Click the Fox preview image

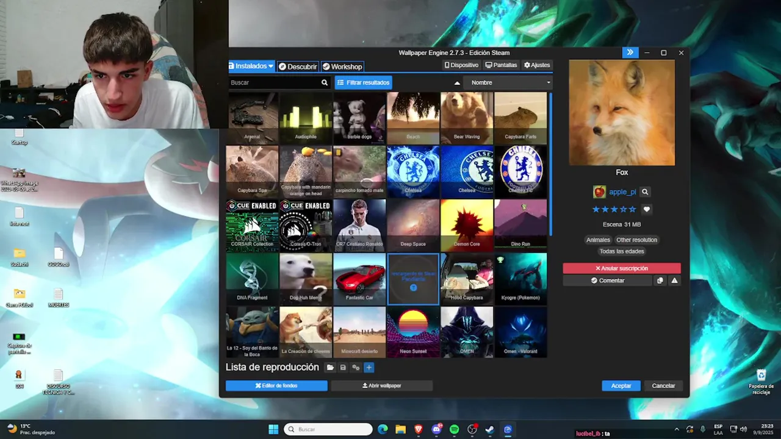[x=622, y=113]
